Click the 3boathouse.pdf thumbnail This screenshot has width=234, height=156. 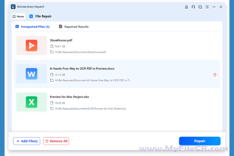pyautogui.click(x=32, y=45)
